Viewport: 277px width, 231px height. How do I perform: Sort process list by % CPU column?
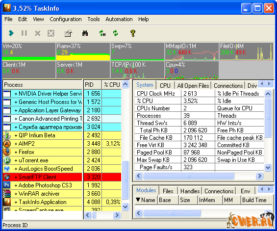point(112,85)
